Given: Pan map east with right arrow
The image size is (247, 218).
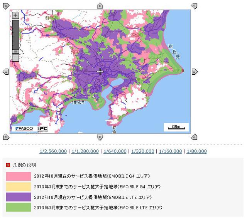Looking at the screenshot, I should pyautogui.click(x=195, y=72).
